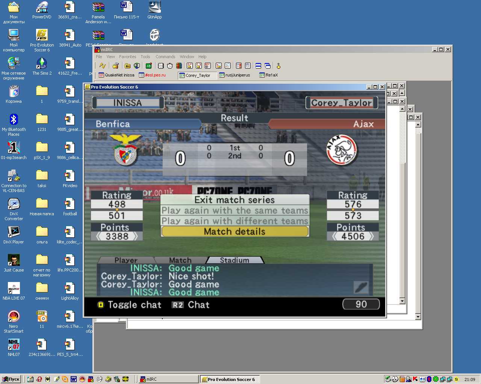The width and height of the screenshot is (481, 384).
Task: Switch to rus|Juniperus query window
Action: (x=235, y=75)
